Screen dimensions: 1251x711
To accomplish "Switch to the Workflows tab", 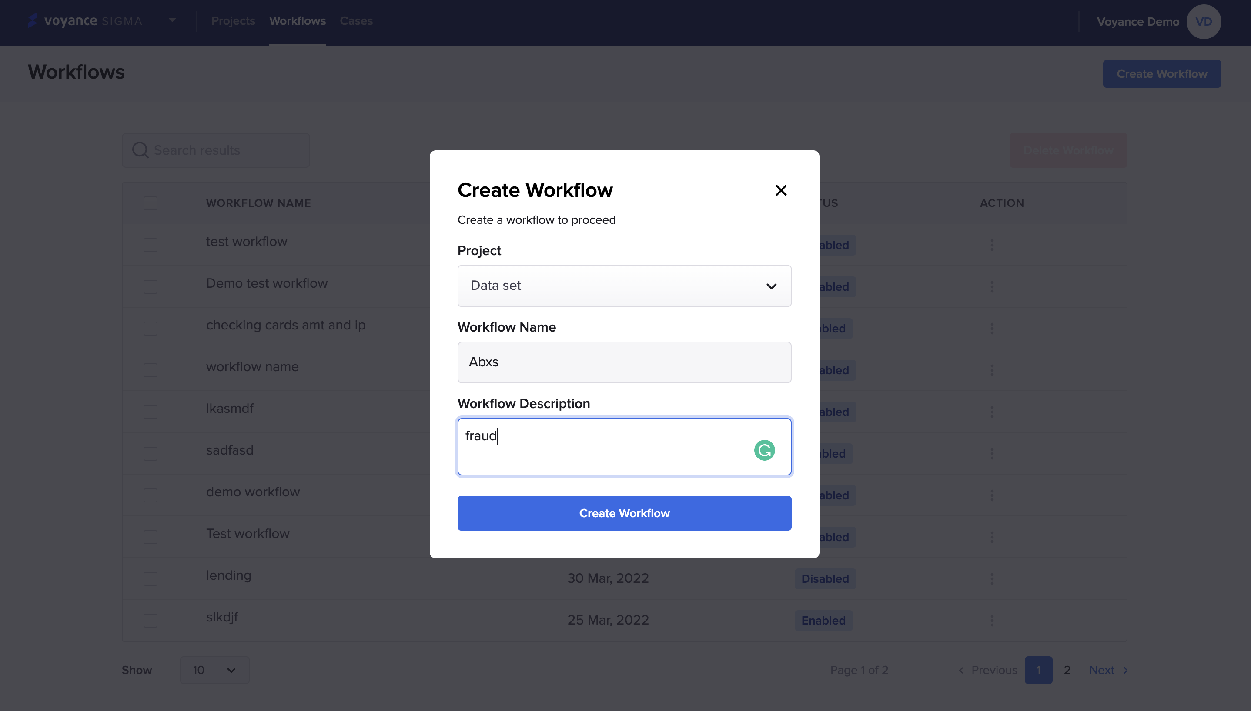I will coord(297,21).
